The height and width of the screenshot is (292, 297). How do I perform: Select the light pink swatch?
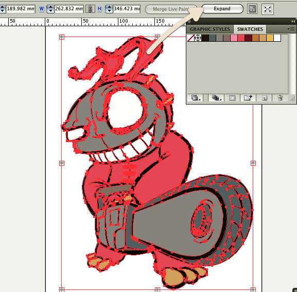click(234, 38)
